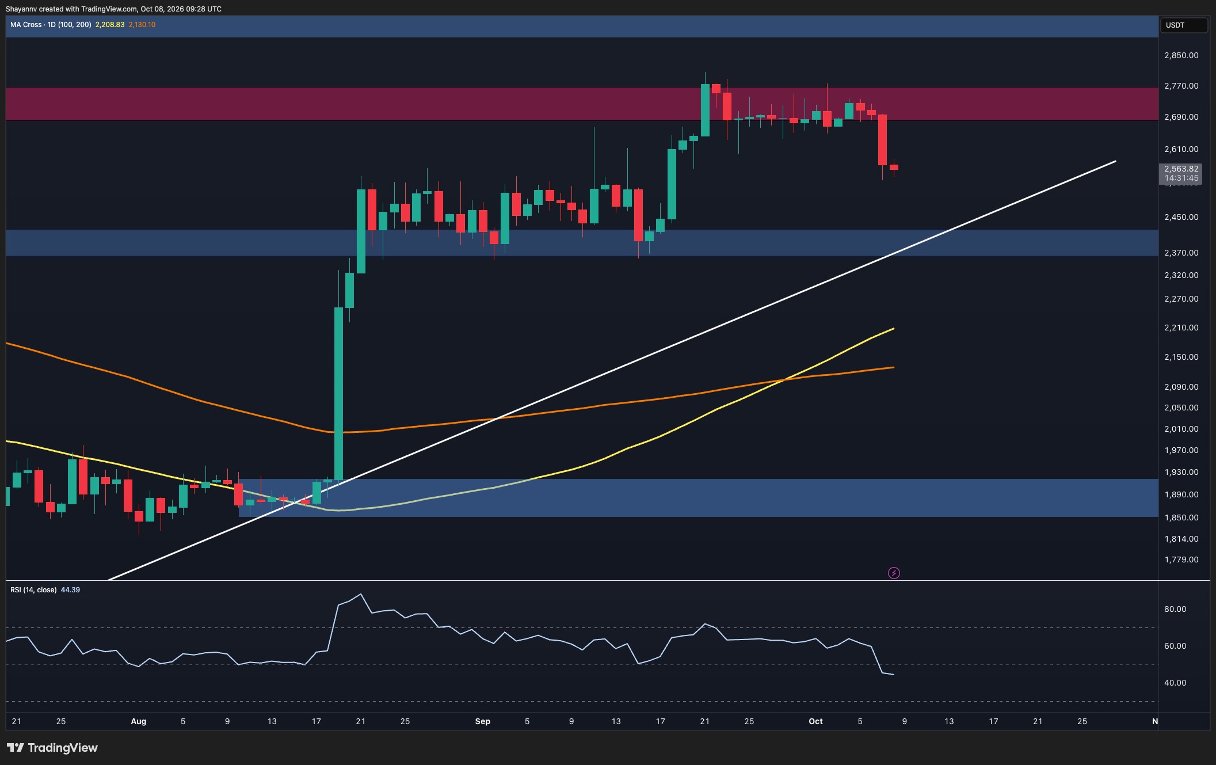Click the 2,770.00 price axis label
The width and height of the screenshot is (1216, 765).
1181,86
